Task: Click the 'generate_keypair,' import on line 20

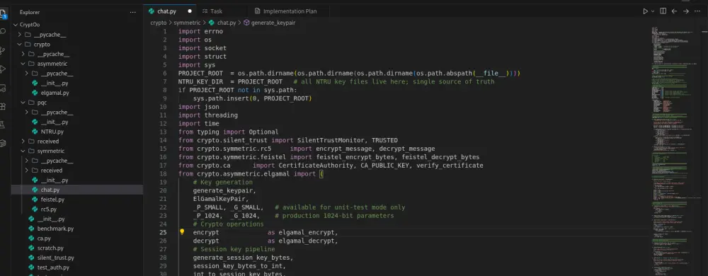Action: click(x=224, y=190)
